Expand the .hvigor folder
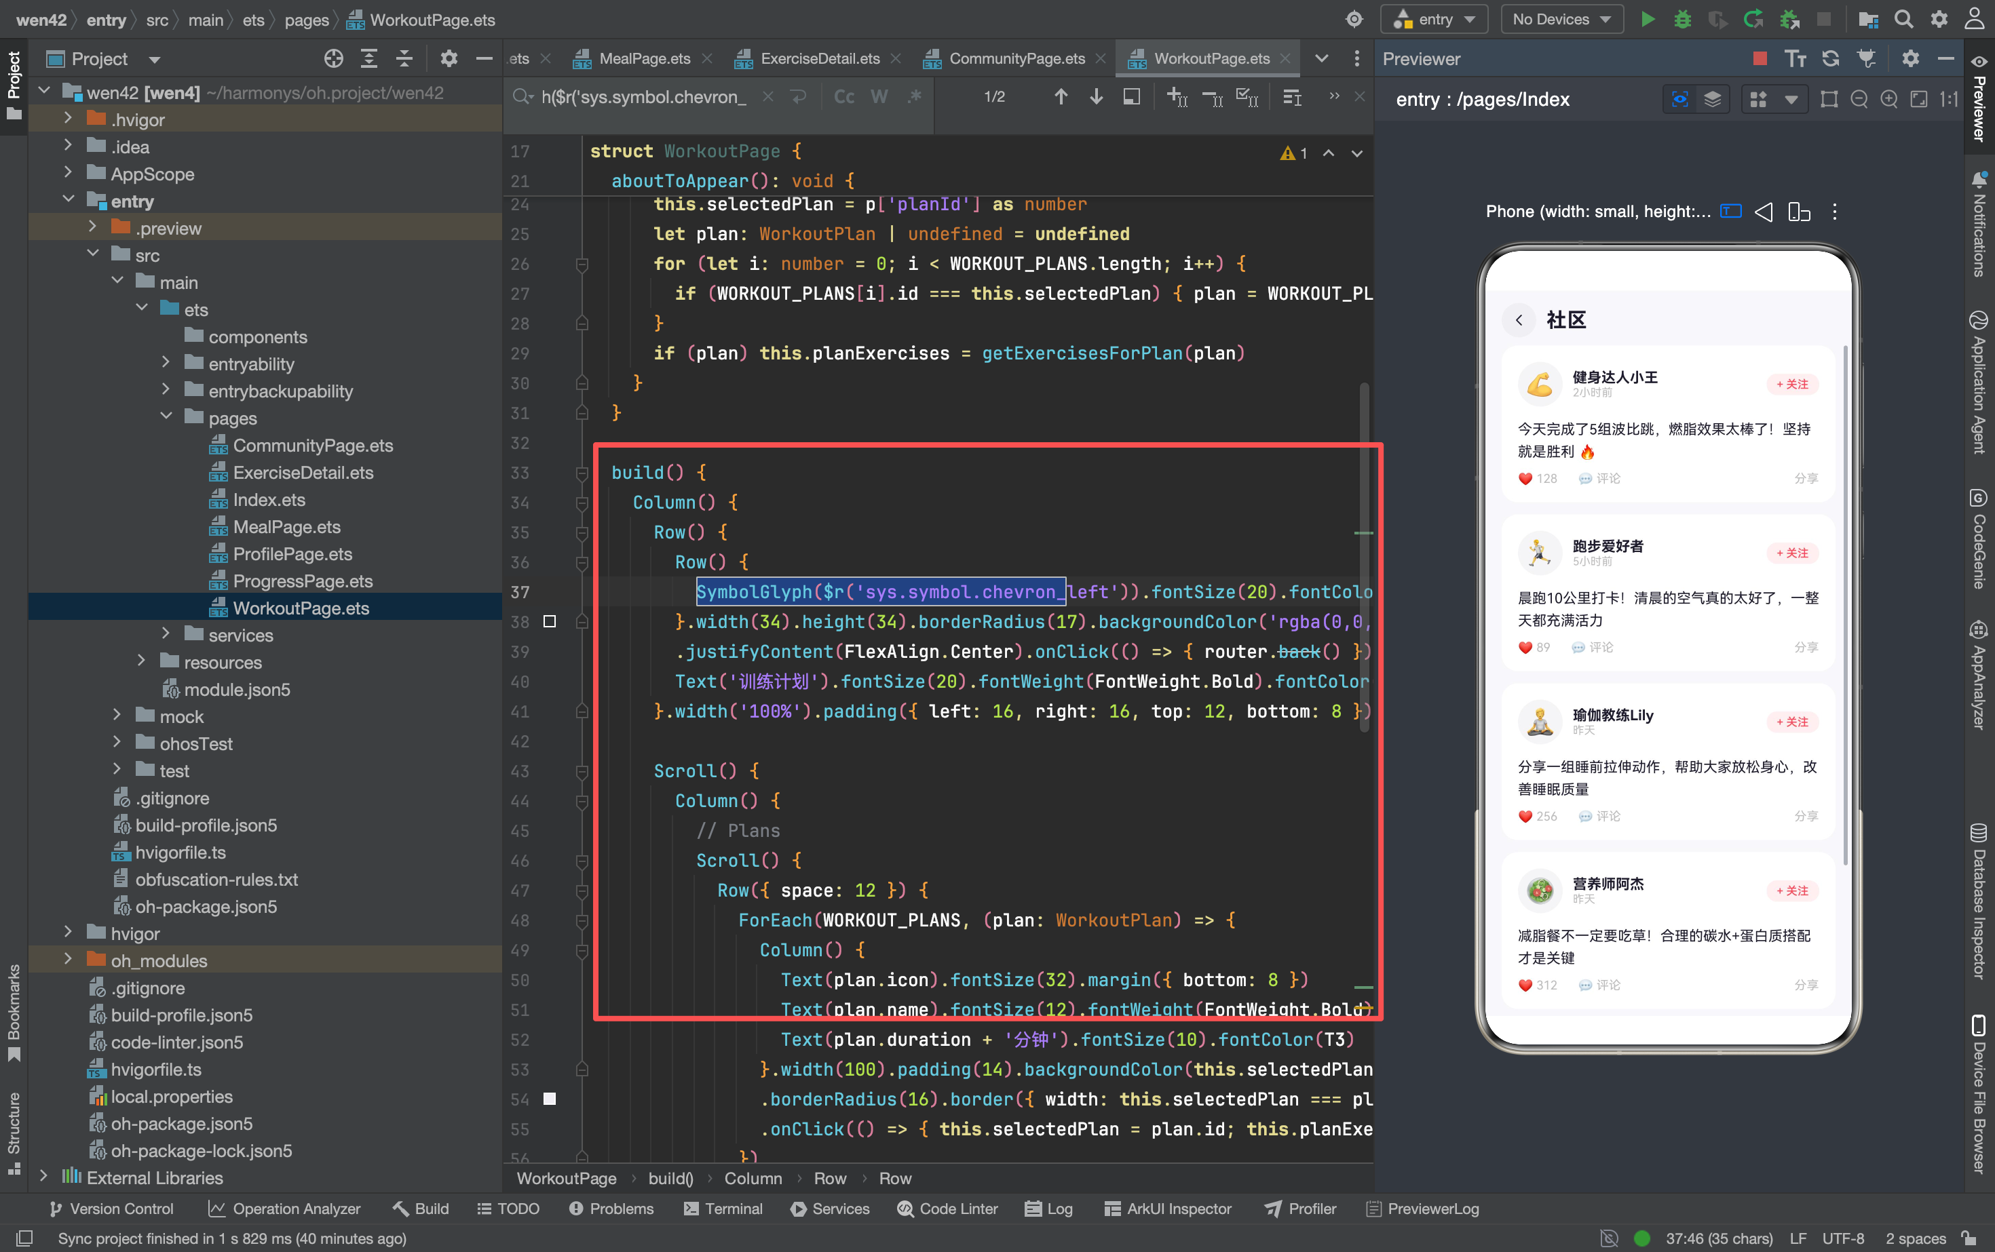 (x=68, y=119)
